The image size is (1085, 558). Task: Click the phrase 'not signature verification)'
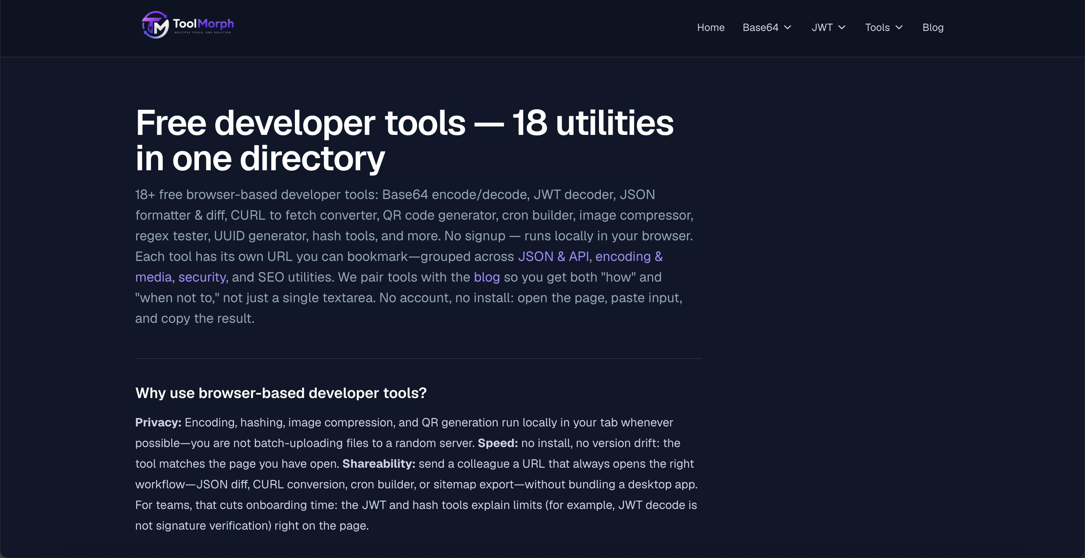click(x=203, y=526)
